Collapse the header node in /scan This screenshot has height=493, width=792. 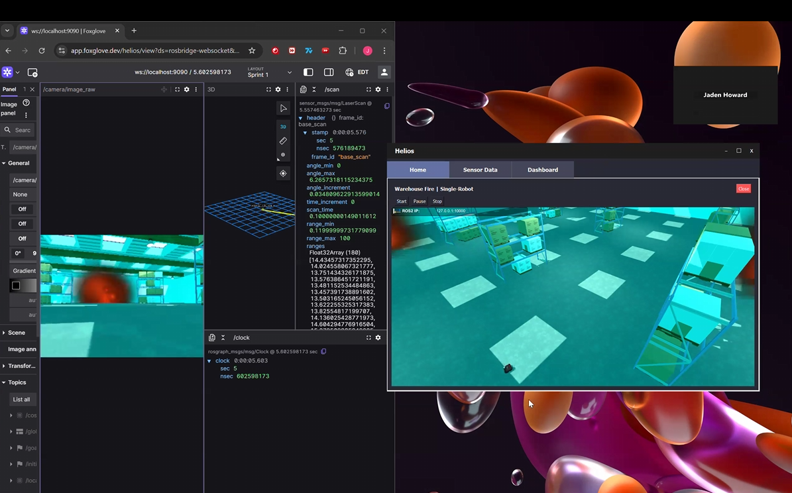pyautogui.click(x=300, y=118)
